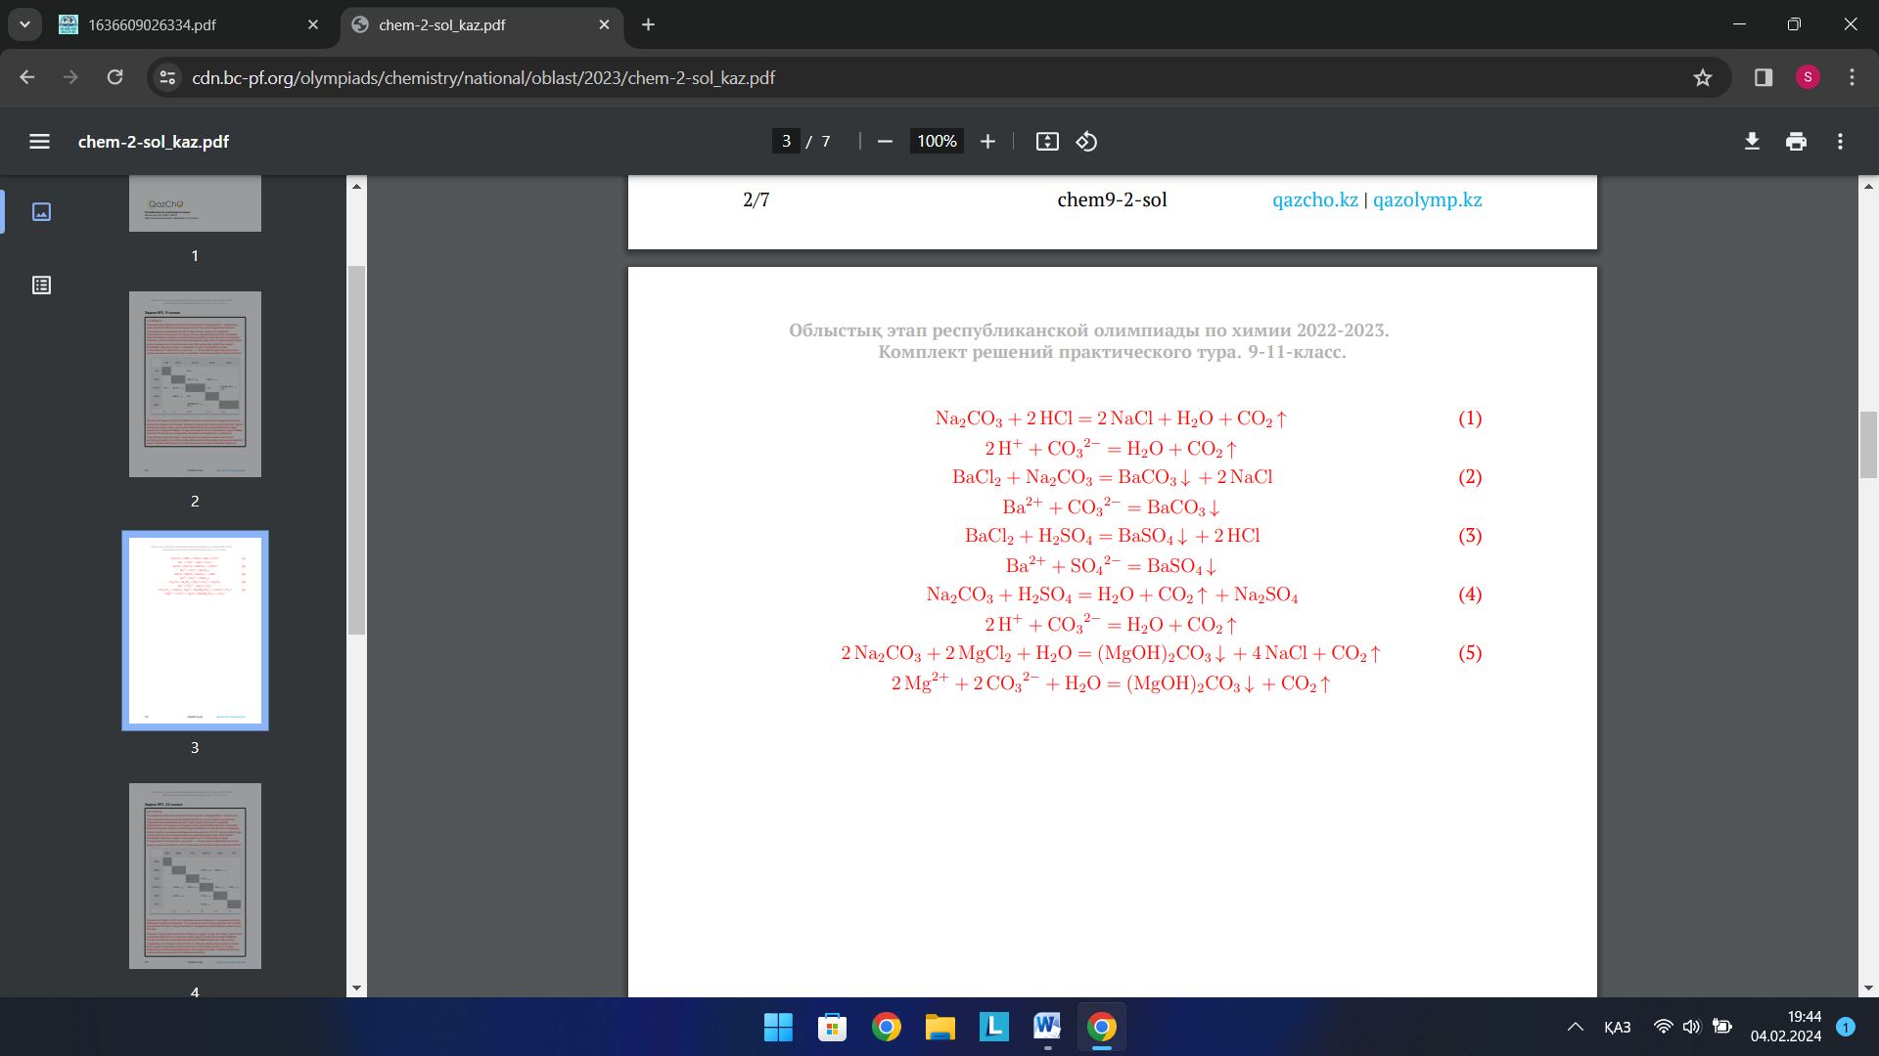Click the PDF page number field
Screen dimensions: 1879x1056
786,142
